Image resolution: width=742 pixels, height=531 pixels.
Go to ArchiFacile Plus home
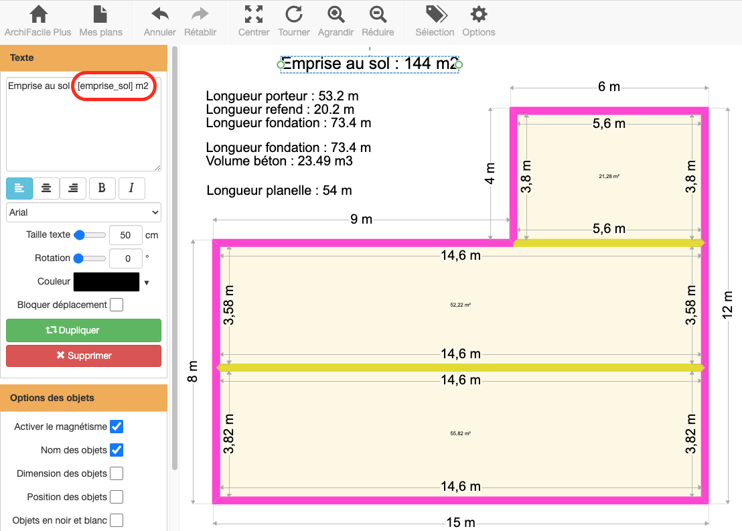38,21
